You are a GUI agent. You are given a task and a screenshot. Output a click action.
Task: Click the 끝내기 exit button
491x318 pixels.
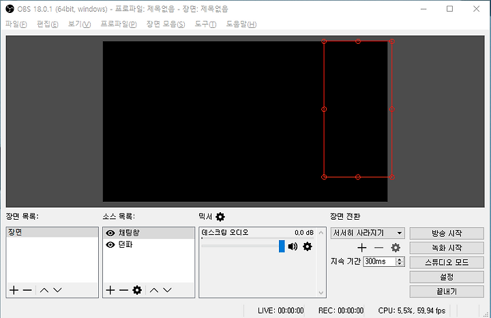coord(447,291)
